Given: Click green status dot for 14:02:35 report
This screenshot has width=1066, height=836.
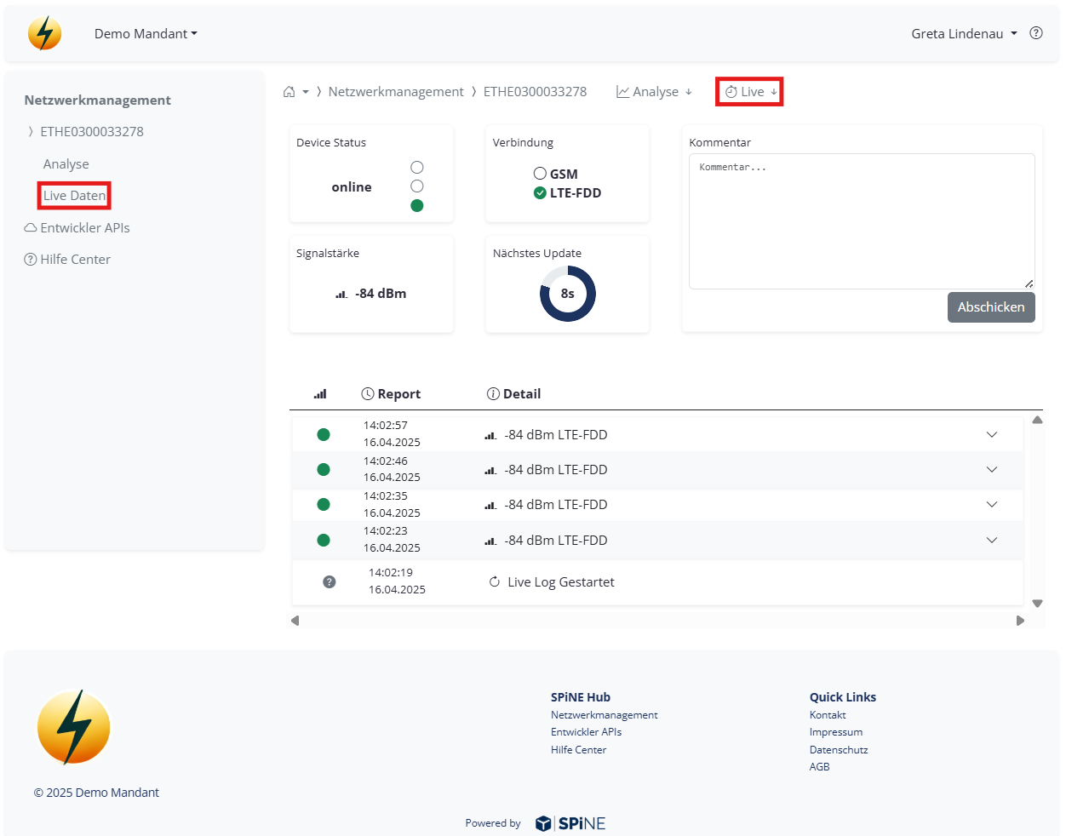Looking at the screenshot, I should tap(324, 504).
